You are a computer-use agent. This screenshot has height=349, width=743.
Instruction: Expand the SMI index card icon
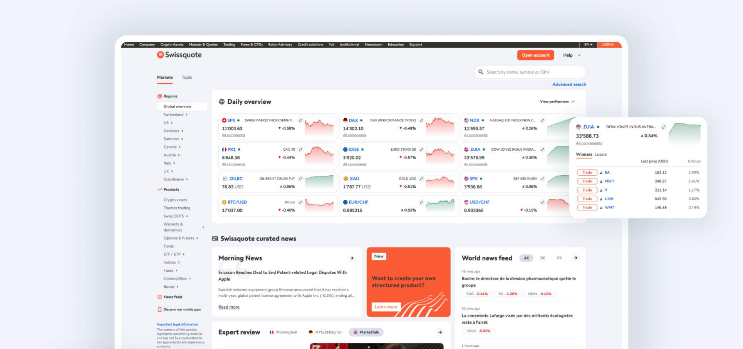click(300, 120)
